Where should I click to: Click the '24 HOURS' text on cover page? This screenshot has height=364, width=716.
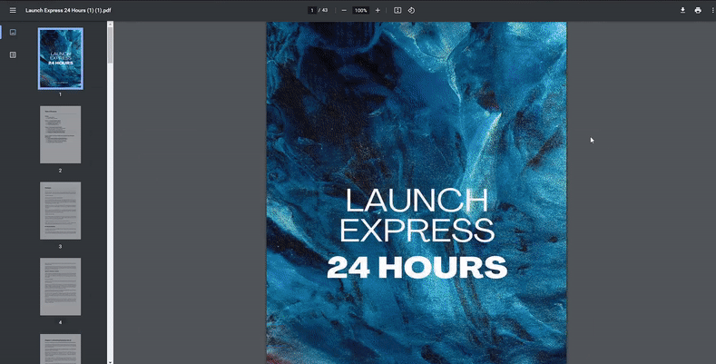pos(417,267)
